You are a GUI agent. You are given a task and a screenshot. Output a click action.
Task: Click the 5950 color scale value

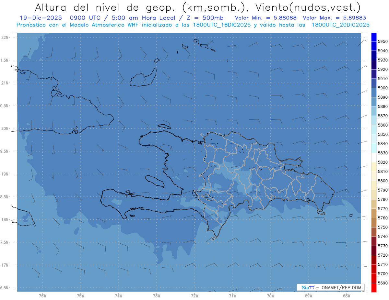[x=383, y=42]
